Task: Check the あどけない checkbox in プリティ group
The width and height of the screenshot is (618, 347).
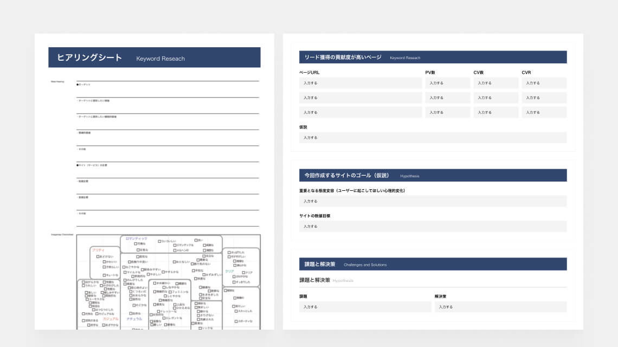Action: coord(98,256)
